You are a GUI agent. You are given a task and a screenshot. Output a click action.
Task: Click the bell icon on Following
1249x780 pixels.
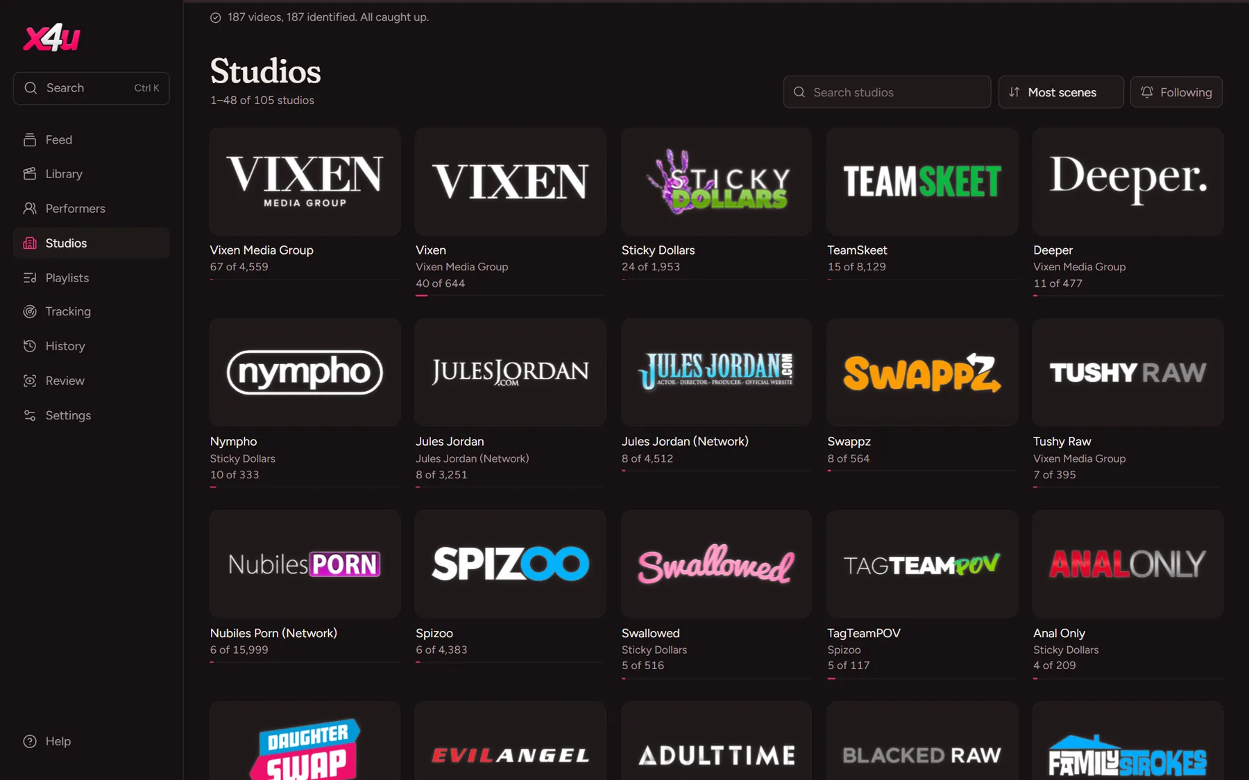(1147, 92)
